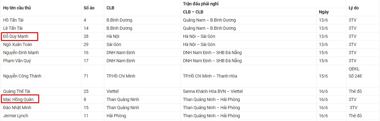
Task: Select the 'Họ tên cầu thủ' column header
Action: click(18, 8)
